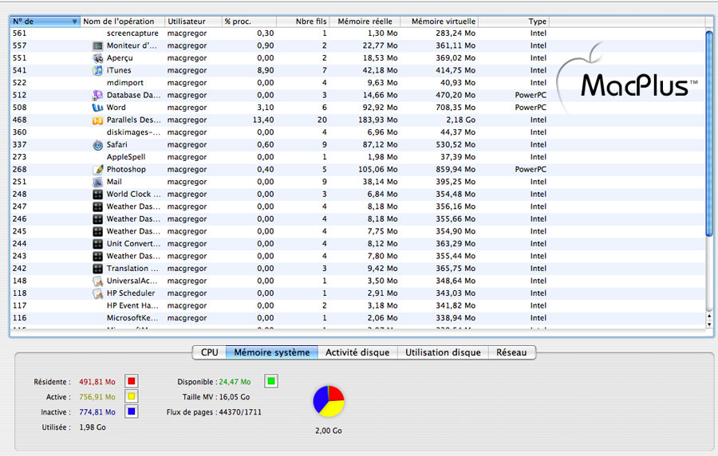
Task: Click icon of process 245 Weather Dashboard
Action: coord(97,231)
